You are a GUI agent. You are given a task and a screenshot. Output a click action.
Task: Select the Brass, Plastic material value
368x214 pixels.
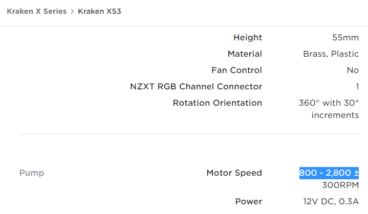(x=331, y=54)
